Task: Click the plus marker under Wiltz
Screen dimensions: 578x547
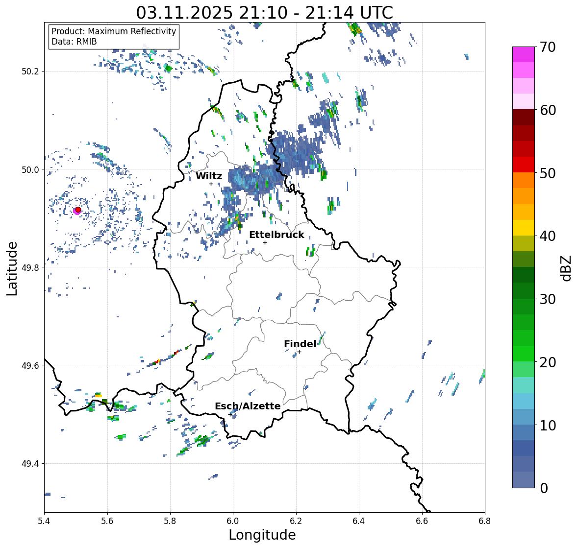Action: pos(211,184)
